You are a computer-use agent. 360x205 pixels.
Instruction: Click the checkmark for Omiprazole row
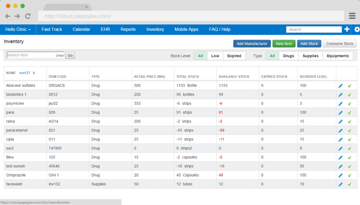pyautogui.click(x=349, y=175)
